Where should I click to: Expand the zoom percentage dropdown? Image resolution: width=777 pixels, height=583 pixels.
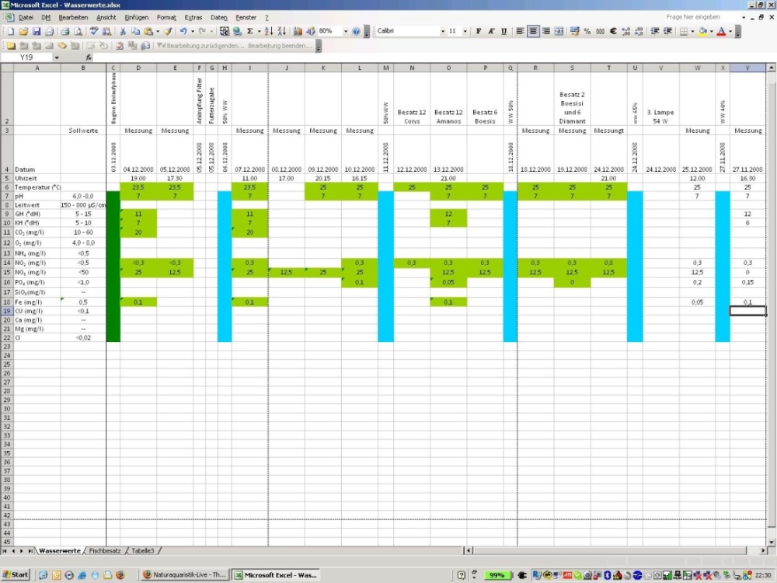coord(344,32)
